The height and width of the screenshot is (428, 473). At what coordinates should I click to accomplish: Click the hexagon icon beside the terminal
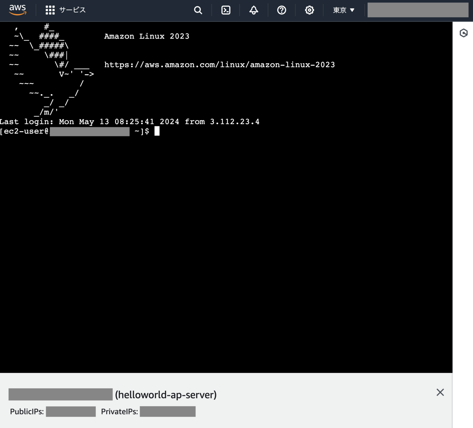coord(464,33)
